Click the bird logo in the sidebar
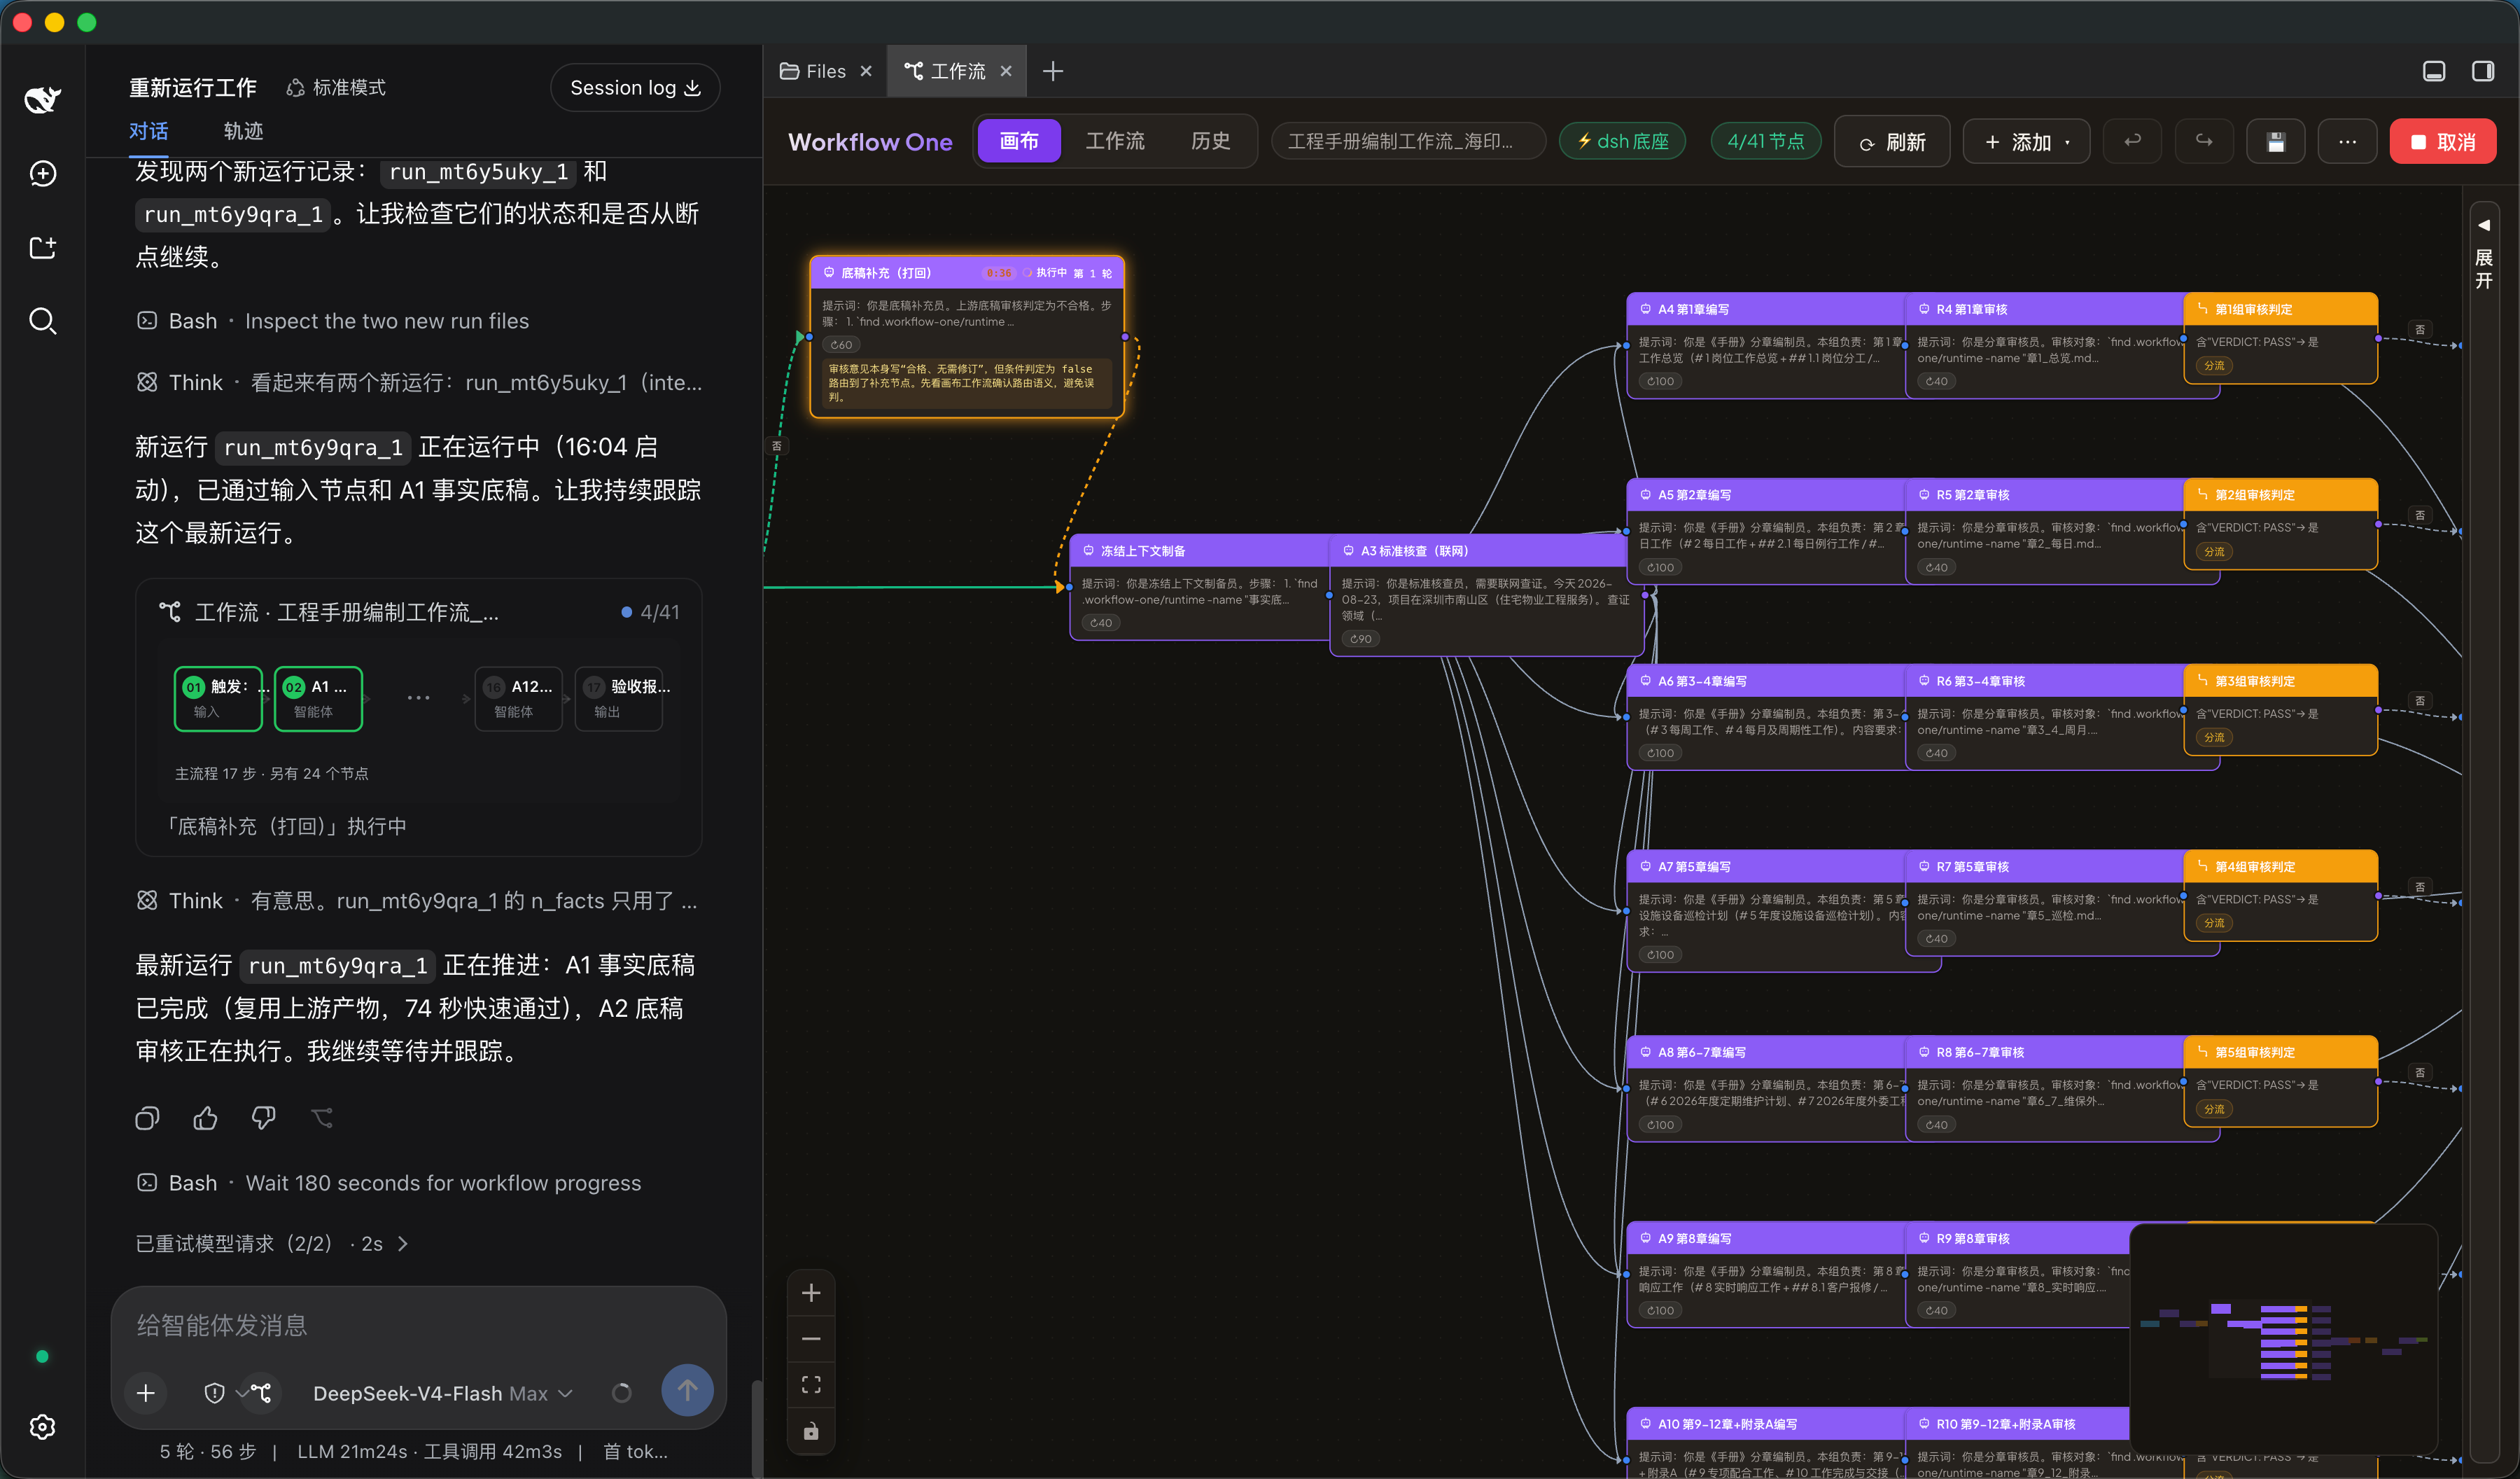 (x=42, y=98)
